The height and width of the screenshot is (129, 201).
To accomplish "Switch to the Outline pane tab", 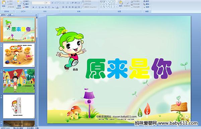I will [9, 15].
